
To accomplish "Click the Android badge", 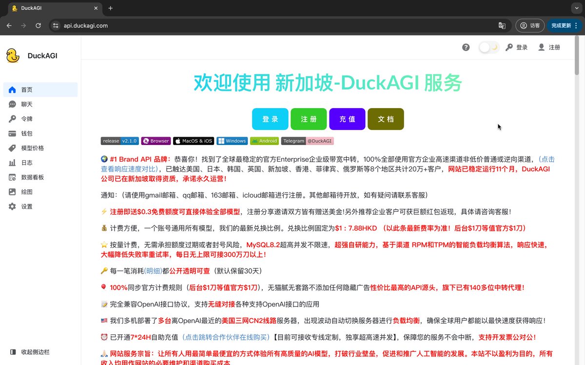I will click(x=264, y=141).
